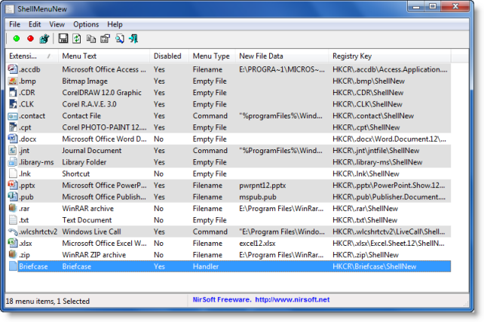Click the .rar WinRAR file icon
Screen dimensions: 484x322
click(13, 208)
